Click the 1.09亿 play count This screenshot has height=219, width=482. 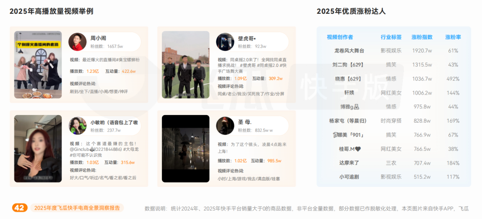coord(241,79)
